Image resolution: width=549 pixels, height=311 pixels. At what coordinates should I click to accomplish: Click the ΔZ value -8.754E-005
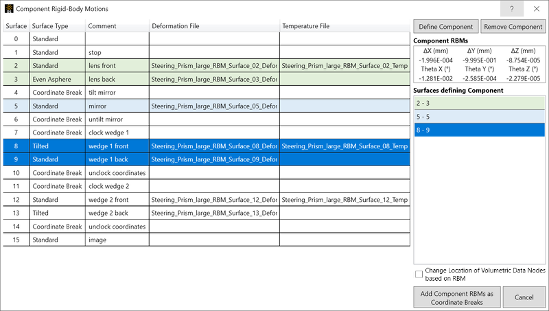coord(523,60)
